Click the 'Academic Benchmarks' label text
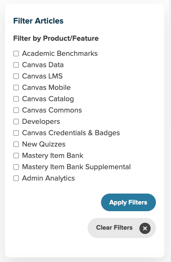The image size is (171, 262). 60,54
